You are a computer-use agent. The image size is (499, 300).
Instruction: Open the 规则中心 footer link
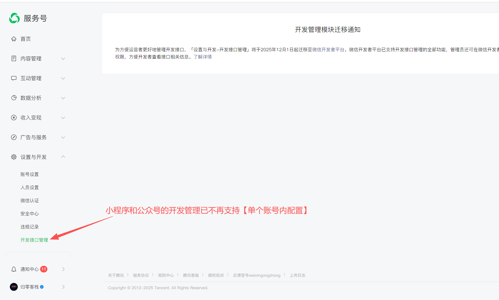166,275
